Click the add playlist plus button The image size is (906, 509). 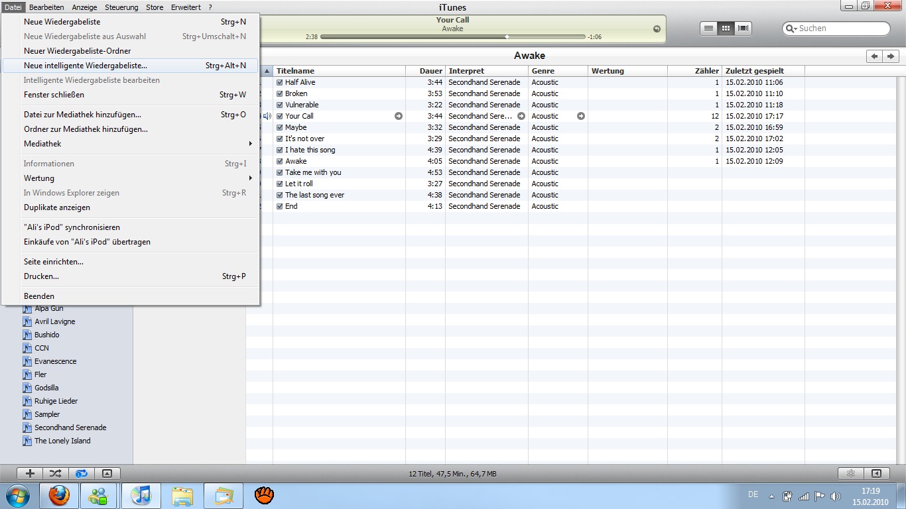pyautogui.click(x=30, y=473)
